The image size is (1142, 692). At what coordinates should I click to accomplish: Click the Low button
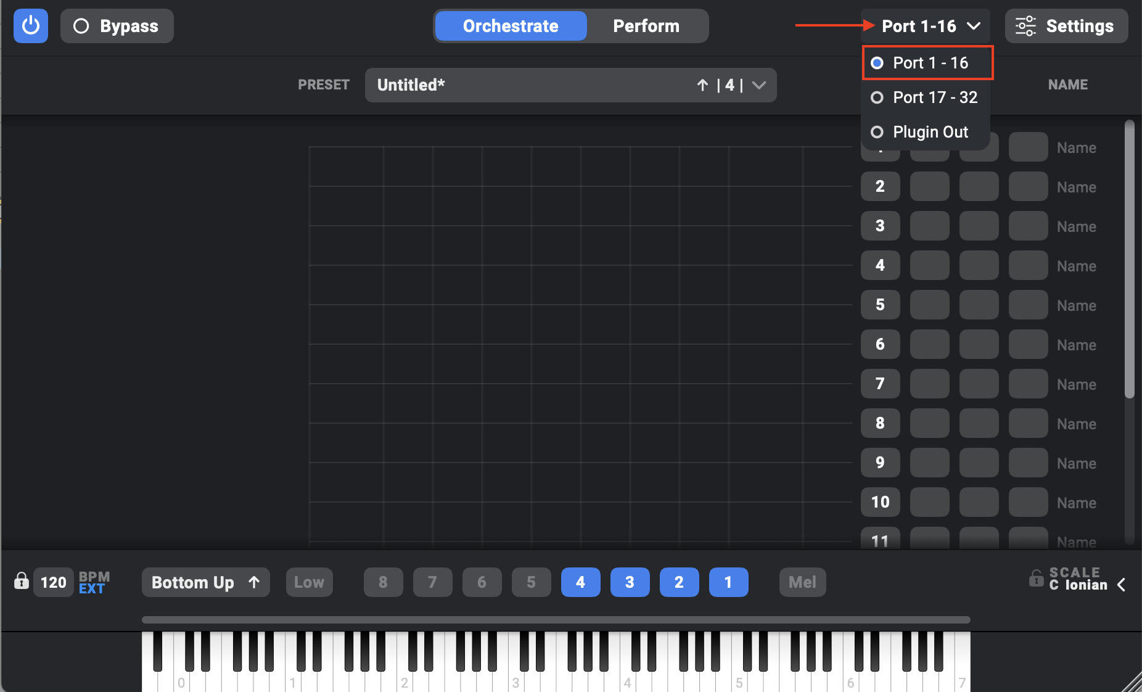click(x=309, y=582)
